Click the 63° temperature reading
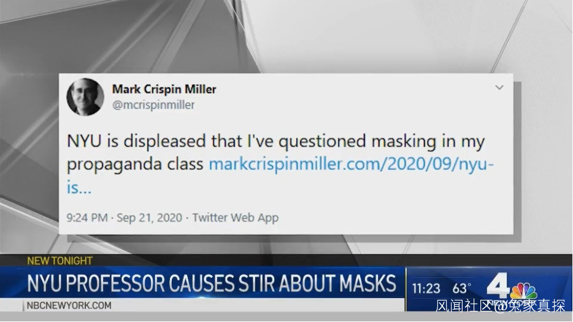This screenshot has height=322, width=573. pyautogui.click(x=461, y=289)
